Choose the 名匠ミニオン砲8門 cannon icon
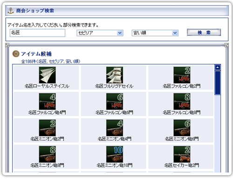This screenshot has height=179, width=233. point(47,154)
